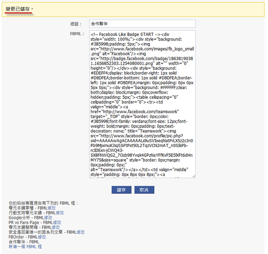Click 新增一個 FBML 框 link

(25, 247)
